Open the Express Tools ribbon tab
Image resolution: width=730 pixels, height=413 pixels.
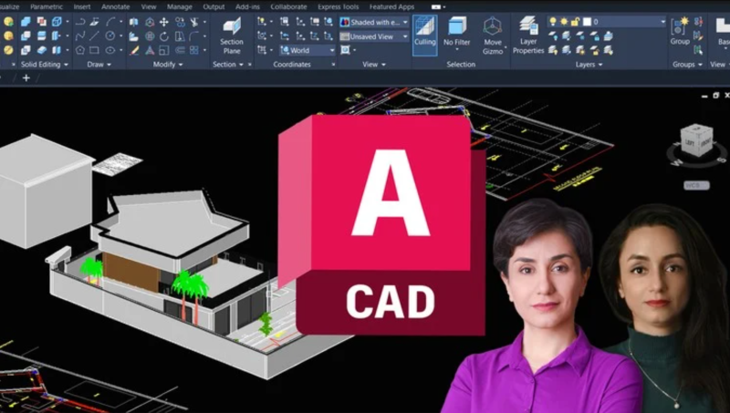[x=338, y=7]
